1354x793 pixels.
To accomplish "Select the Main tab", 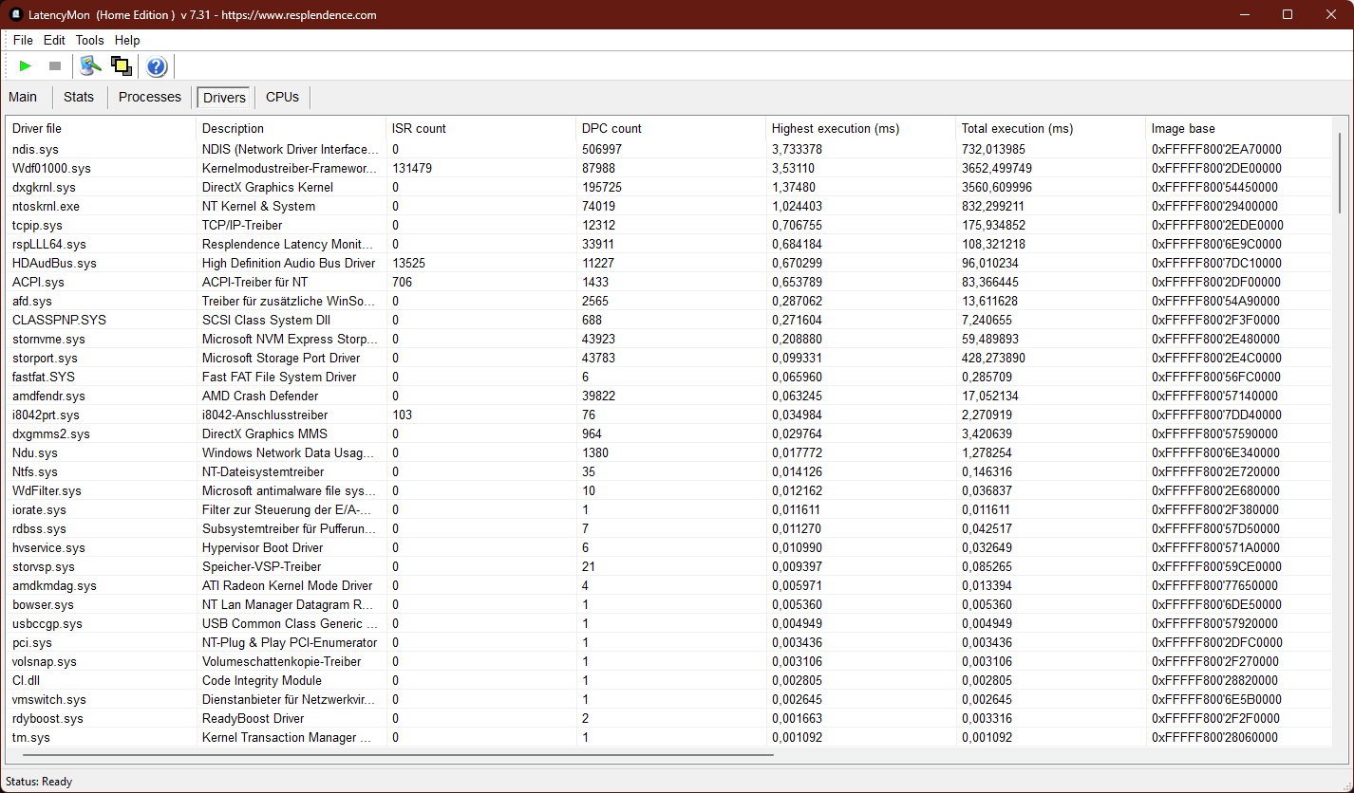I will 23,97.
